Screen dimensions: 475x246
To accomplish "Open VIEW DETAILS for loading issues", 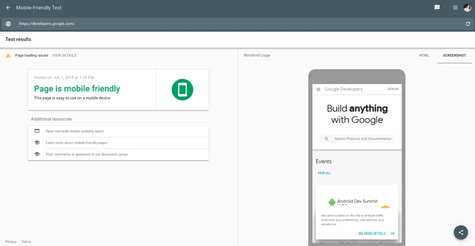I will pyautogui.click(x=64, y=56).
